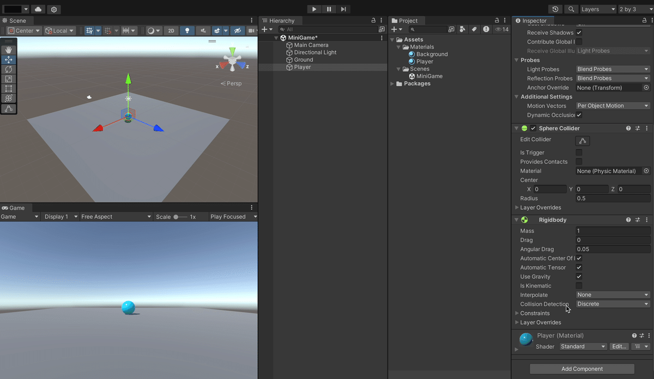This screenshot has height=379, width=654.
Task: Select the Hand tool in Scene toolbar
Action: (8, 50)
